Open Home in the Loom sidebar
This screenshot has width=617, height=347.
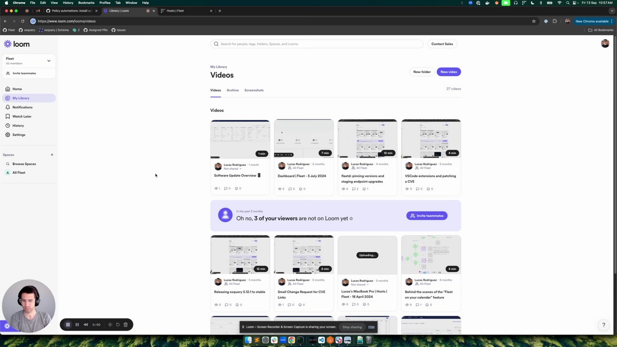[28, 89]
